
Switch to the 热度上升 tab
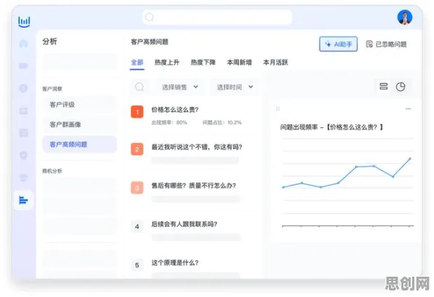pos(167,62)
